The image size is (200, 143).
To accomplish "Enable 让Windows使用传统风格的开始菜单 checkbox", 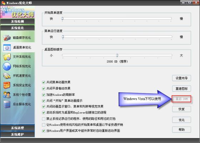I will tap(44, 125).
